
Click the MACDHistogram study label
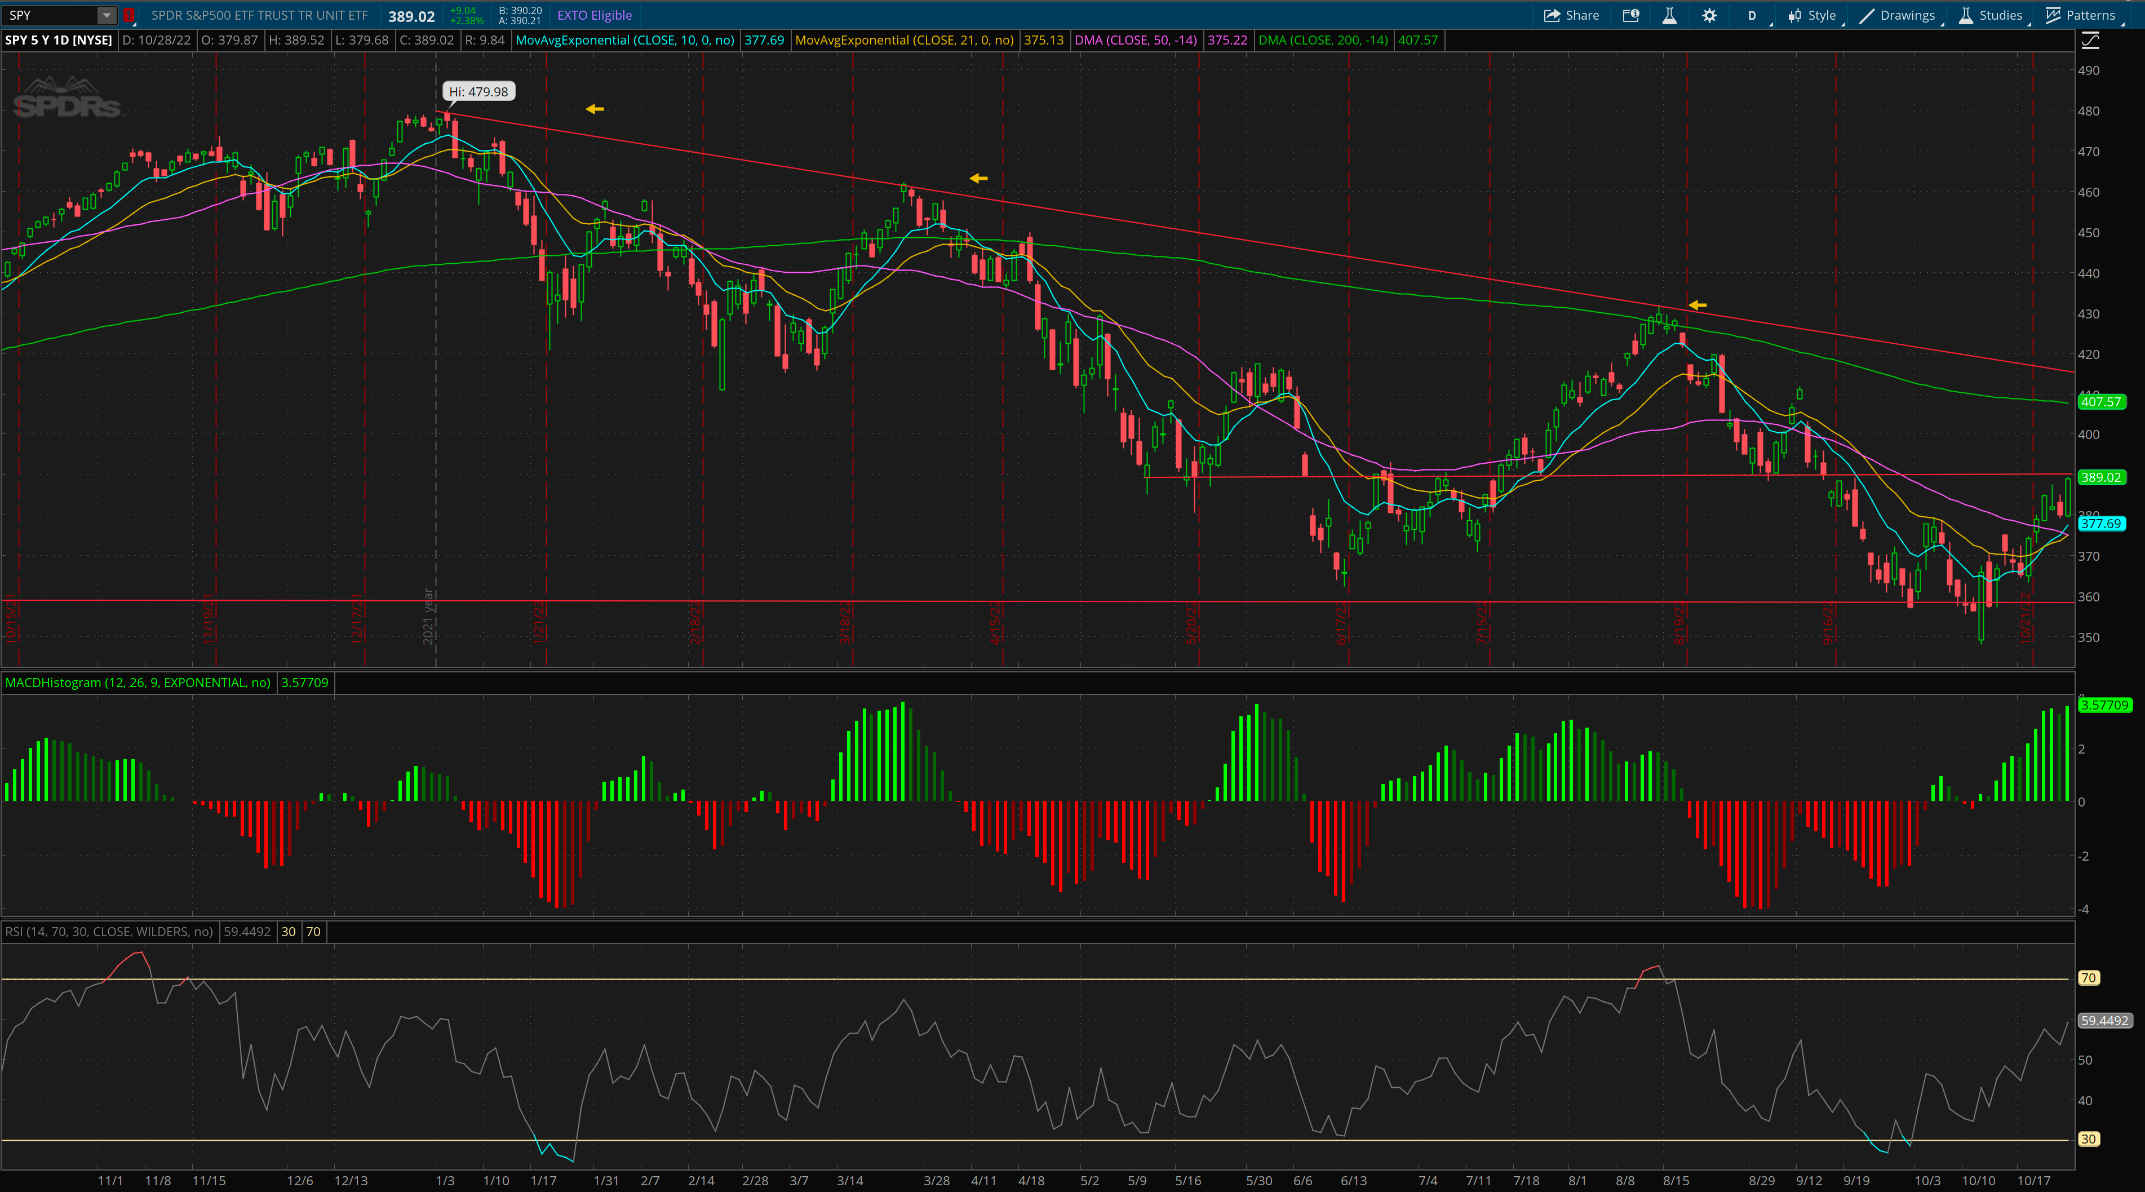click(x=138, y=682)
